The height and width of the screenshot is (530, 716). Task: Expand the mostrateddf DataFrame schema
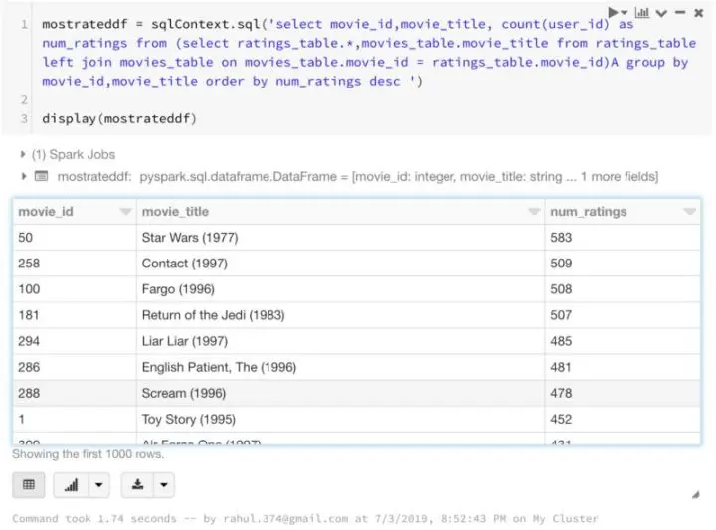pyautogui.click(x=23, y=176)
